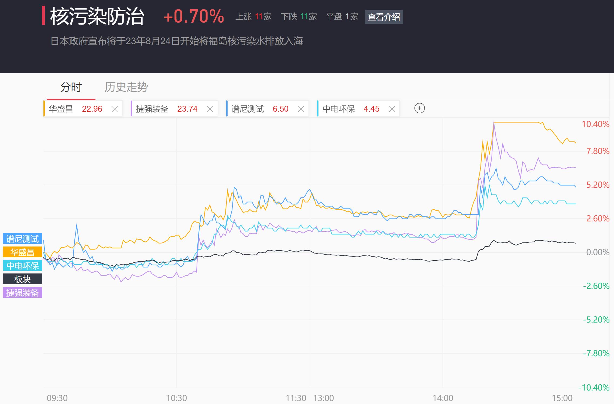This screenshot has width=614, height=404.
Task: Remove 中电环保 using its X icon
Action: coord(392,109)
